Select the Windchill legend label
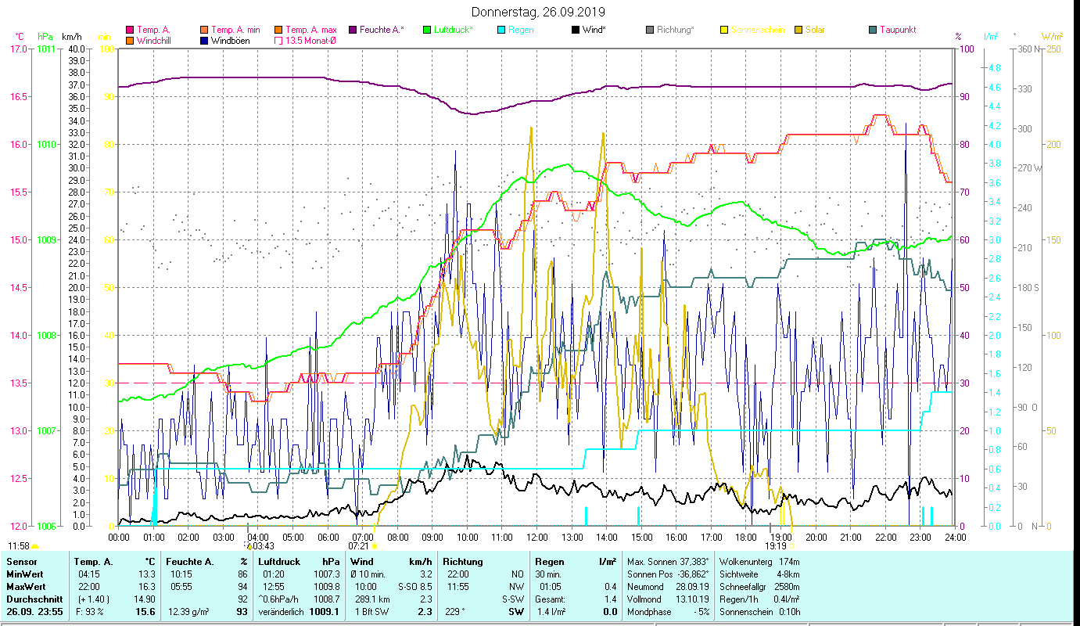 [x=155, y=41]
